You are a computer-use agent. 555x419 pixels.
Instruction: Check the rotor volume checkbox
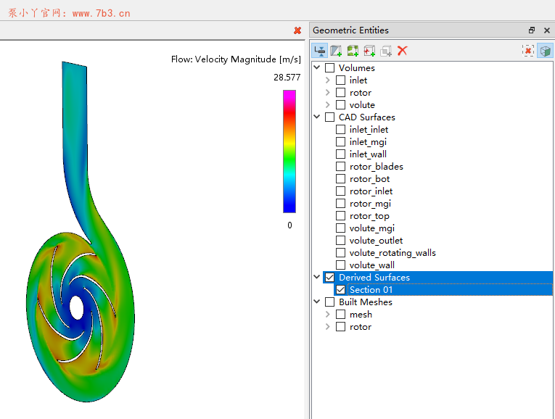[x=340, y=92]
